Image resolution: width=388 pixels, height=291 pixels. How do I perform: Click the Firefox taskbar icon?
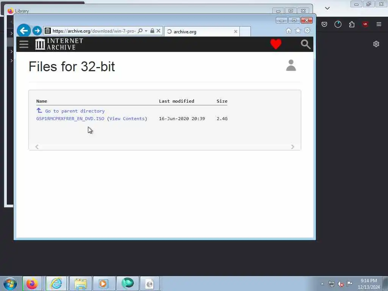(32, 283)
